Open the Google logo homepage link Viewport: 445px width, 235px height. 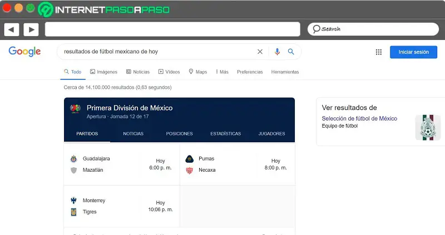tap(24, 52)
